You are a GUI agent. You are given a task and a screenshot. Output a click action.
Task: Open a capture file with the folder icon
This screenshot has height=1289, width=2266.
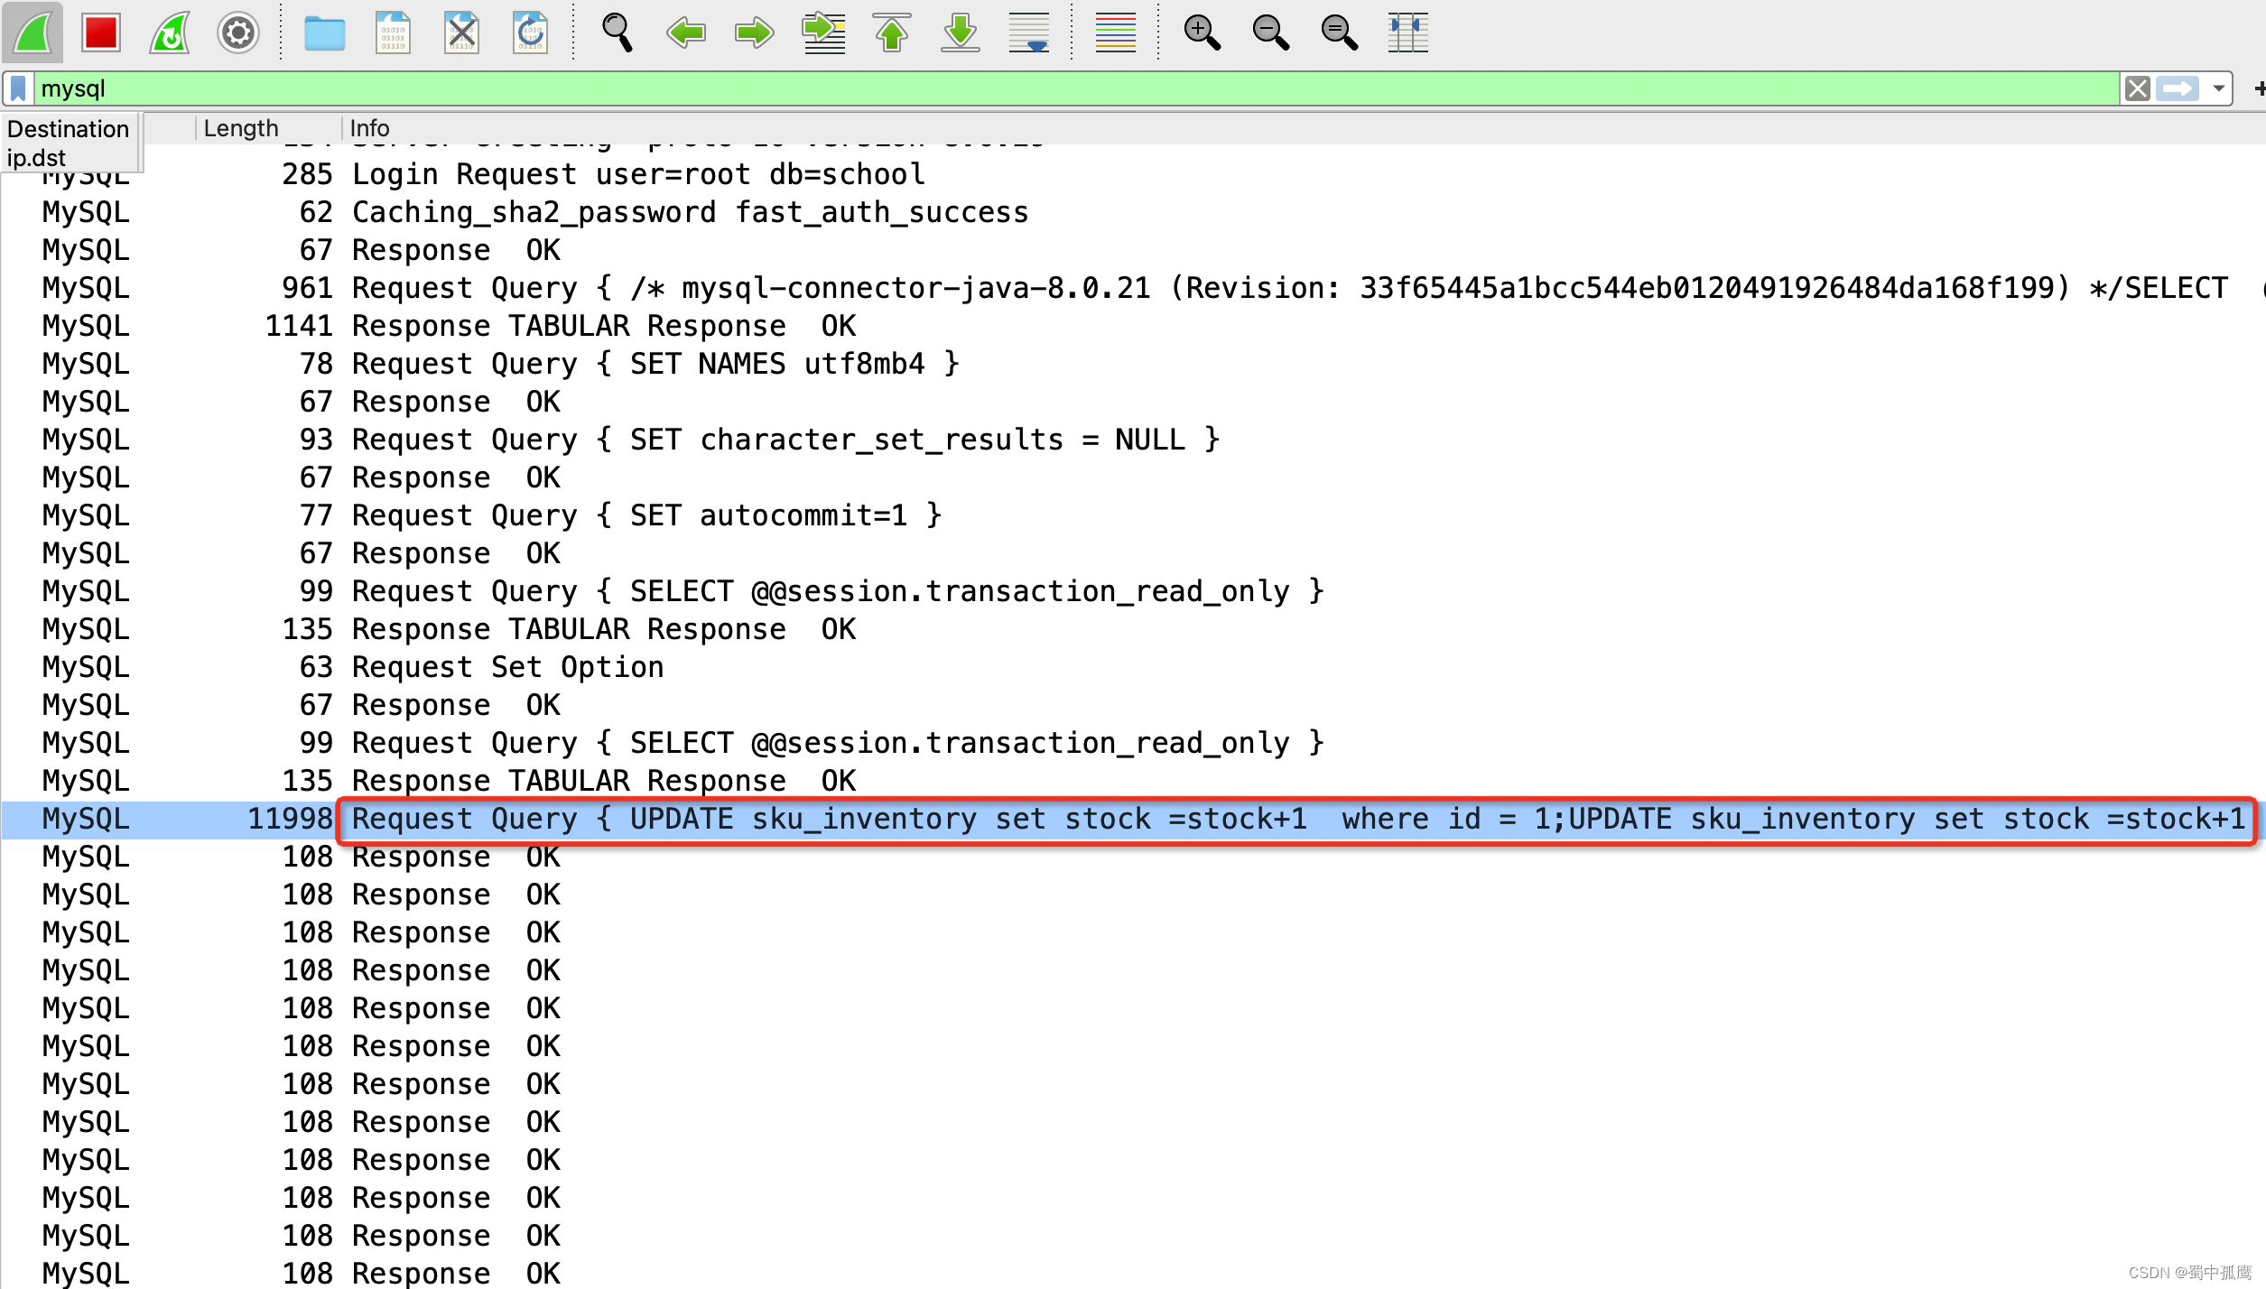(324, 33)
